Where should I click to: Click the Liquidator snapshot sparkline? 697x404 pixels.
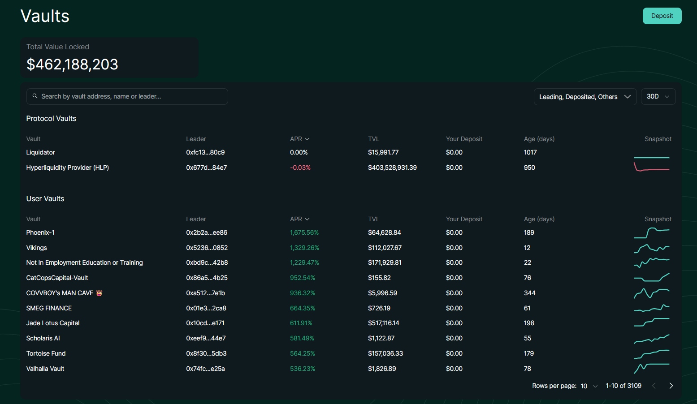click(652, 157)
